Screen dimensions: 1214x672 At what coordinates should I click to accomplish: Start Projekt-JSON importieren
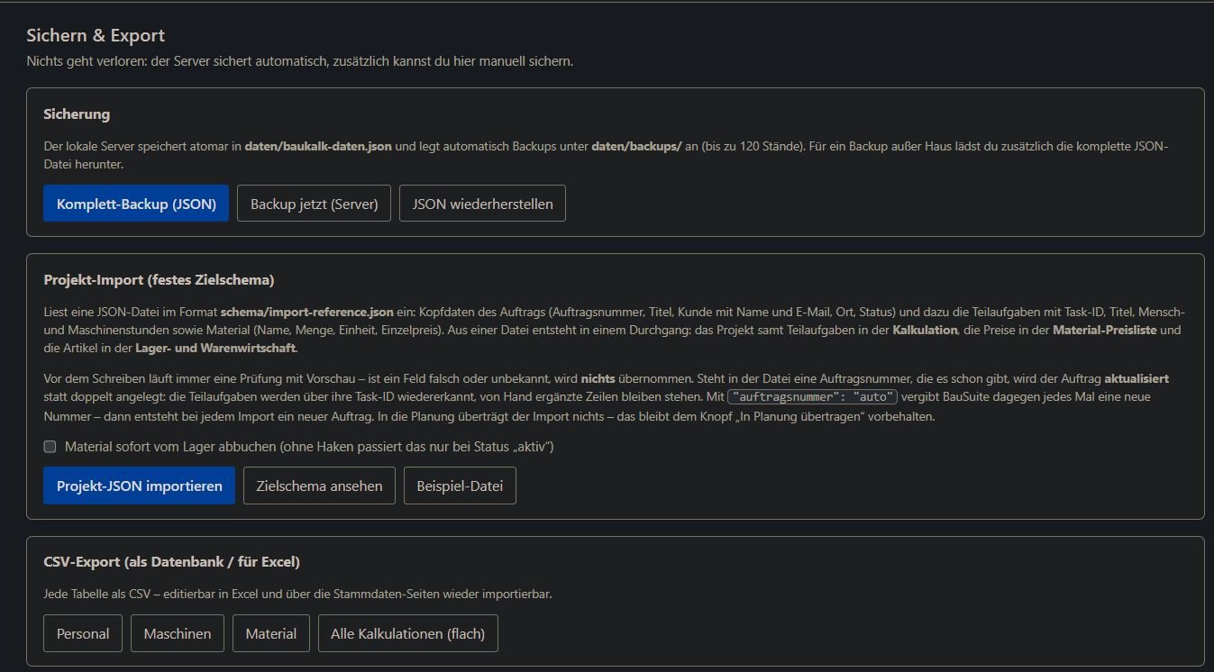click(x=139, y=486)
